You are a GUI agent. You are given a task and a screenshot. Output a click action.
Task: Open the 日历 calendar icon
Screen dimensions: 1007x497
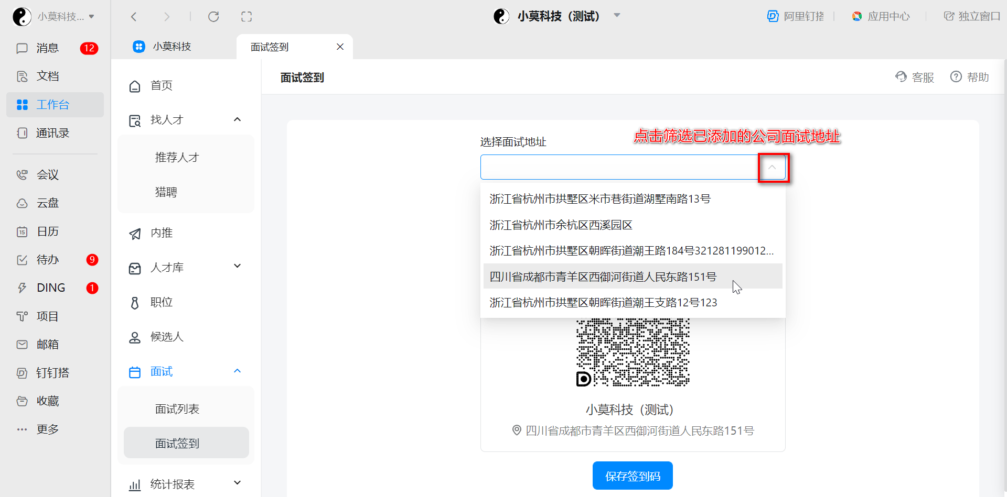(22, 231)
